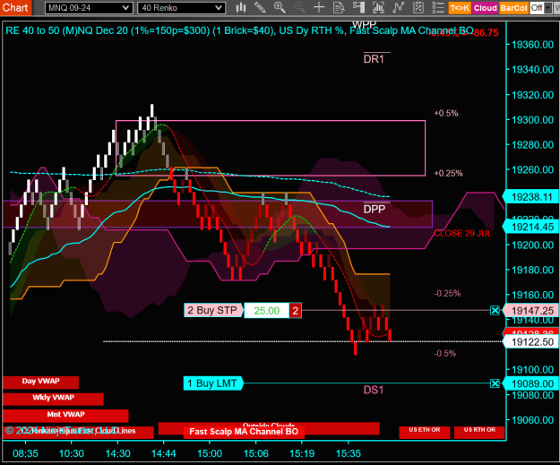Click the WPP label at chart top
The height and width of the screenshot is (465, 560).
(364, 24)
